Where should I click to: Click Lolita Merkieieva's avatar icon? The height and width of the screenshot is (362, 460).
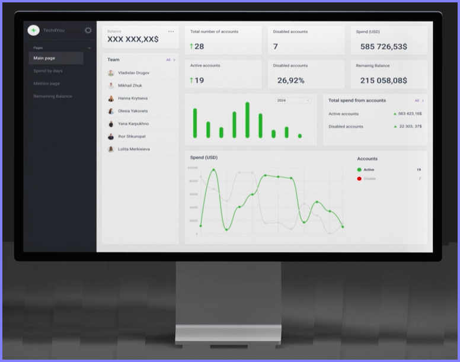tap(111, 149)
